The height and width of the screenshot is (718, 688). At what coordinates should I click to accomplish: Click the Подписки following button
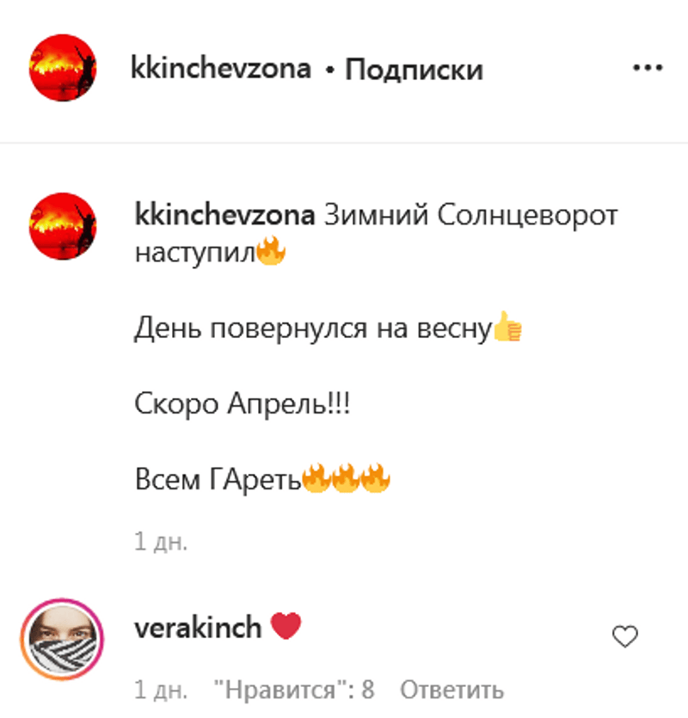[414, 70]
